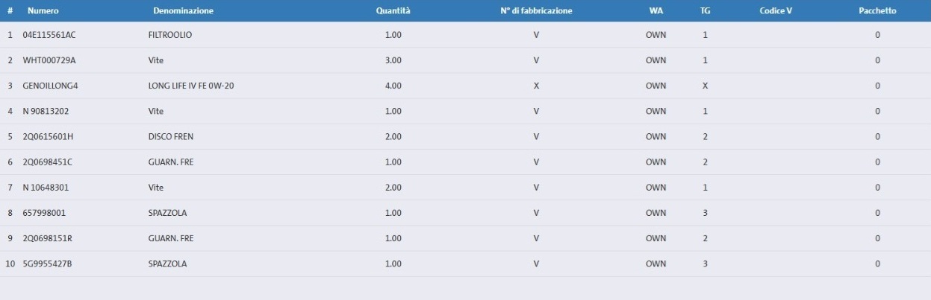
Task: Click part number GENOILLONG4
Action: click(x=51, y=86)
